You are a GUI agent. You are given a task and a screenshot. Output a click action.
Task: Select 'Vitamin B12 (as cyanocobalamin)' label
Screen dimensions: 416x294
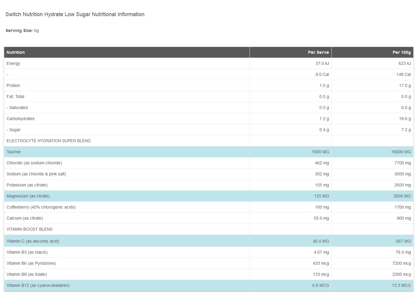(38, 285)
